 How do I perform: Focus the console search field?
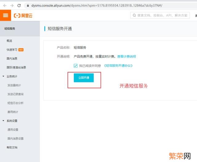coord(160,15)
